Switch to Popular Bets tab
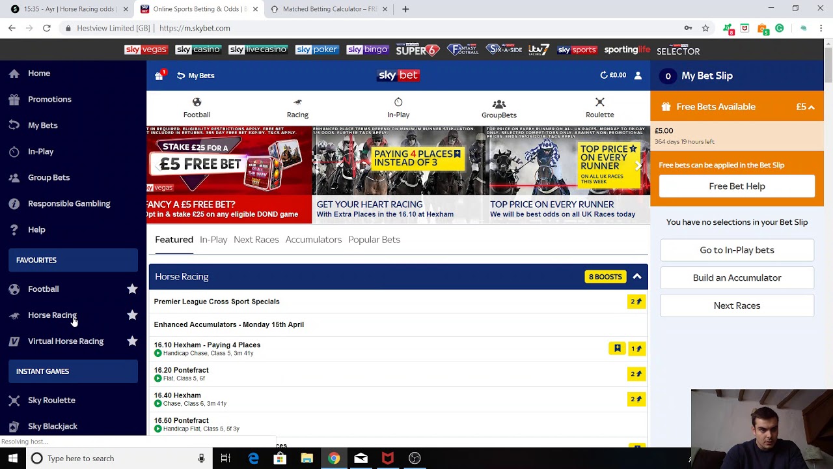 [374, 240]
